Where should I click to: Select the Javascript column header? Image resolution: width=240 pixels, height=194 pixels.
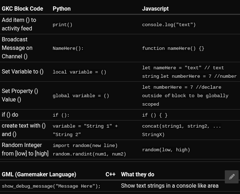(155, 9)
